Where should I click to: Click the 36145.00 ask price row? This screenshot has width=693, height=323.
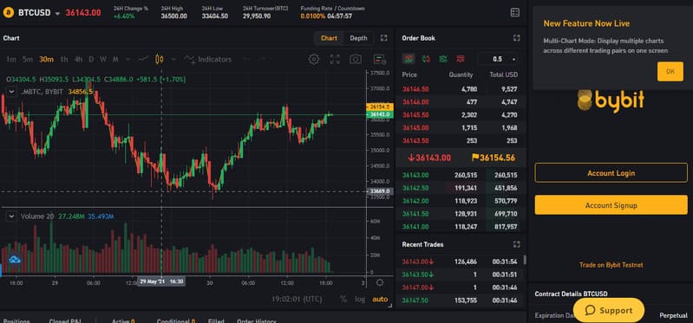[x=460, y=128]
